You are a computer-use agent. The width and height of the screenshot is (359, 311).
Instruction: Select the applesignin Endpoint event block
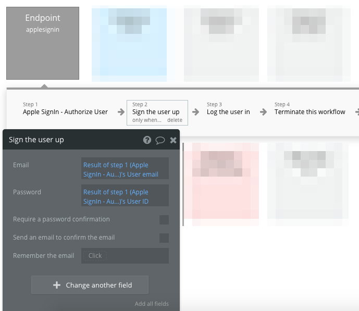pyautogui.click(x=43, y=43)
